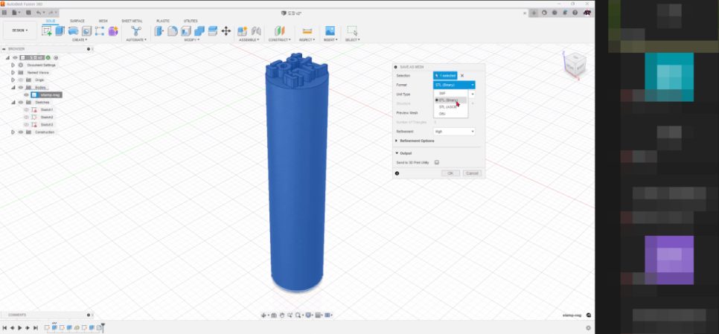The image size is (719, 334).
Task: Click the info icon in Save As Mesh
Action: tap(397, 173)
